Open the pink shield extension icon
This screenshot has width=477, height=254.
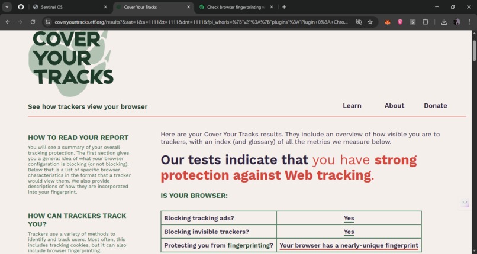pos(400,22)
